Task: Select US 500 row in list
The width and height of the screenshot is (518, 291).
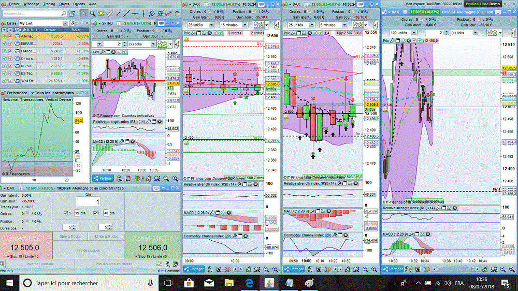Action: tap(45, 66)
